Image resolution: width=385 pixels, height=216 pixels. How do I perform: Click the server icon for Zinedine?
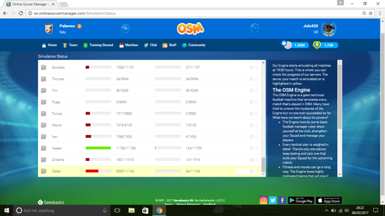44,160
